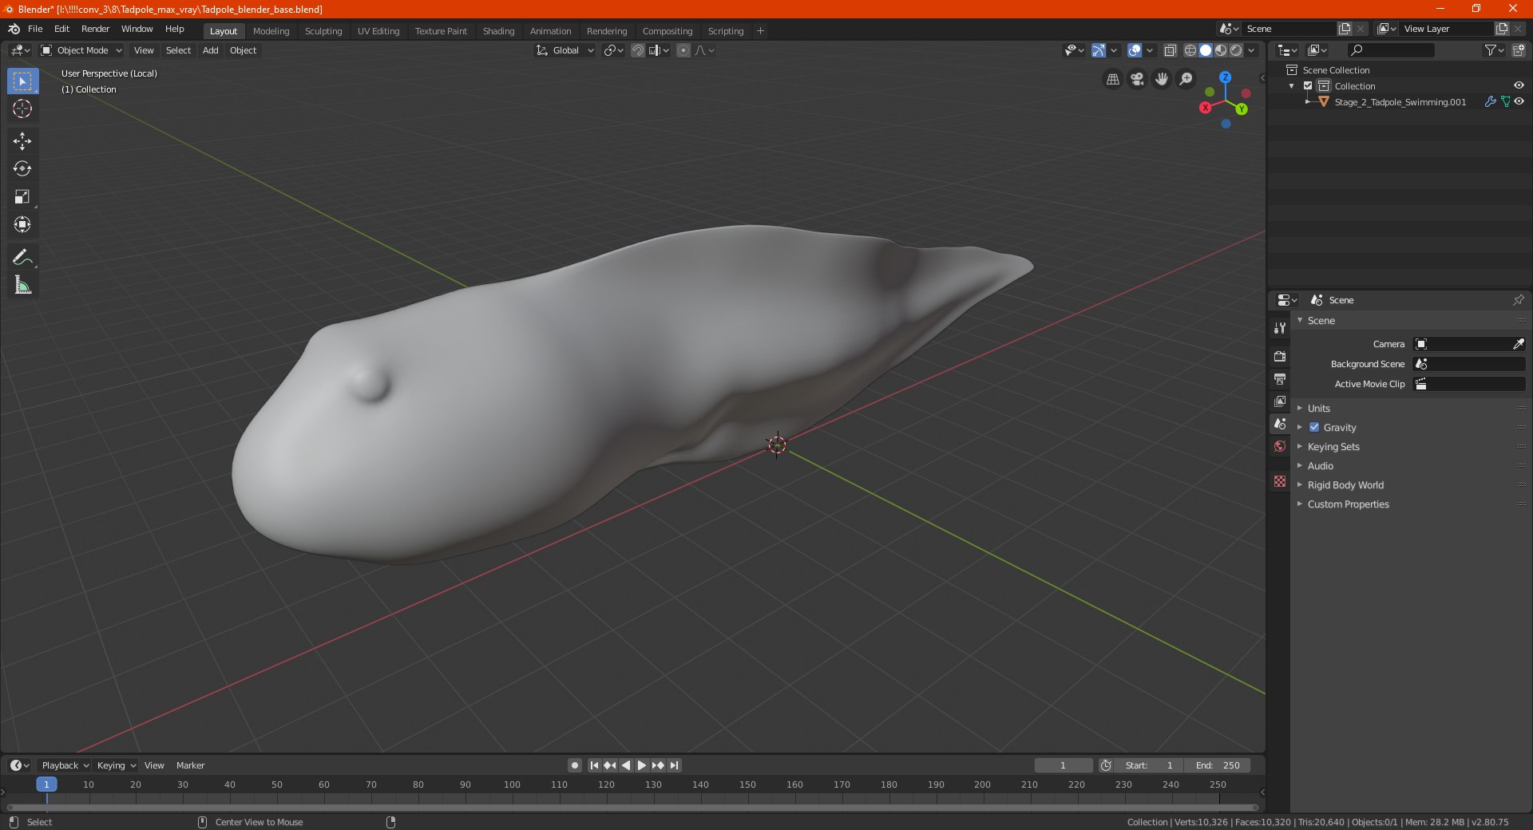Open the Output properties tab

click(1280, 378)
